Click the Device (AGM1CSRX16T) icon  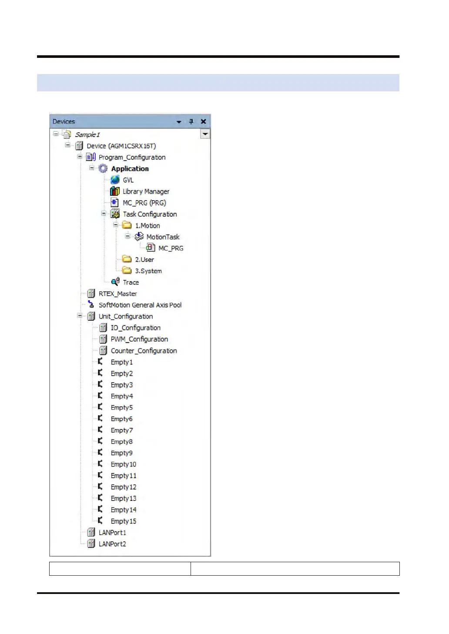pos(79,146)
